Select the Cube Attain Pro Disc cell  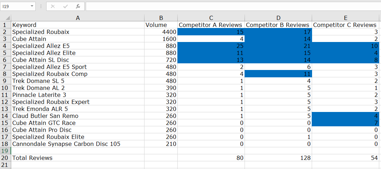coord(78,130)
